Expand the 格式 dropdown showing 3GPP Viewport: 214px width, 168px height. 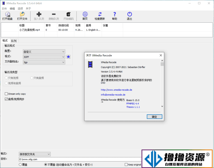click(44, 57)
